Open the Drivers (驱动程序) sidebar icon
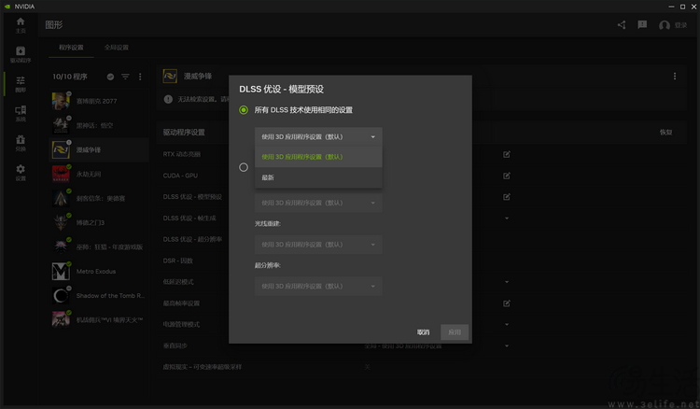This screenshot has width=700, height=409. tap(21, 54)
